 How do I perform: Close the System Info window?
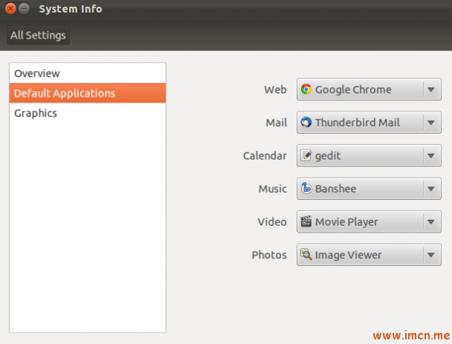pyautogui.click(x=10, y=9)
